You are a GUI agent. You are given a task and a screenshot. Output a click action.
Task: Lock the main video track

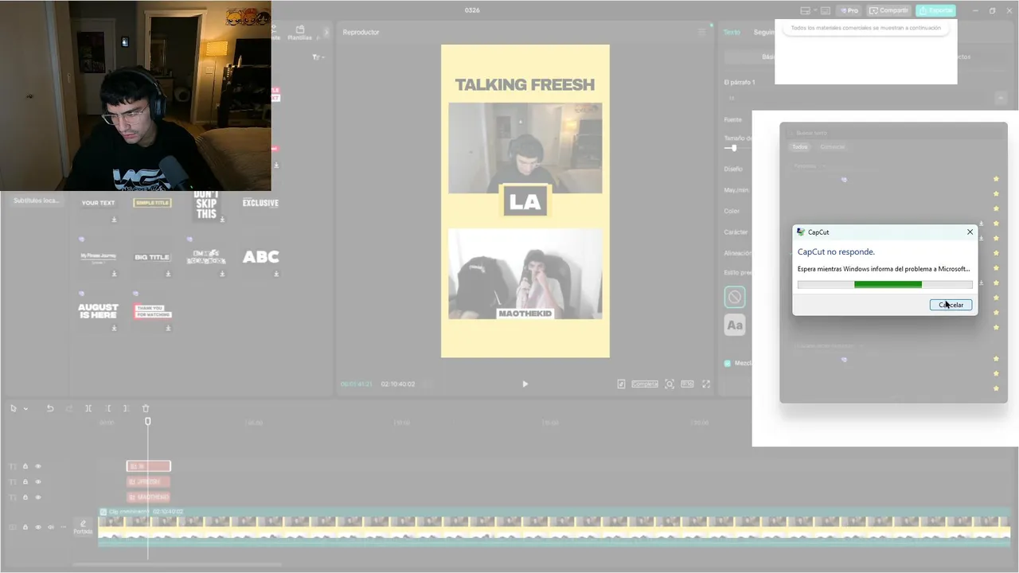[25, 527]
